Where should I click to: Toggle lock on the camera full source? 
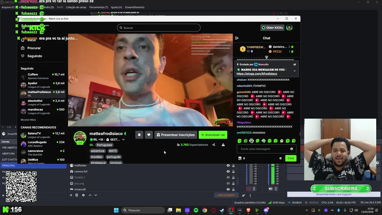click(x=233, y=171)
